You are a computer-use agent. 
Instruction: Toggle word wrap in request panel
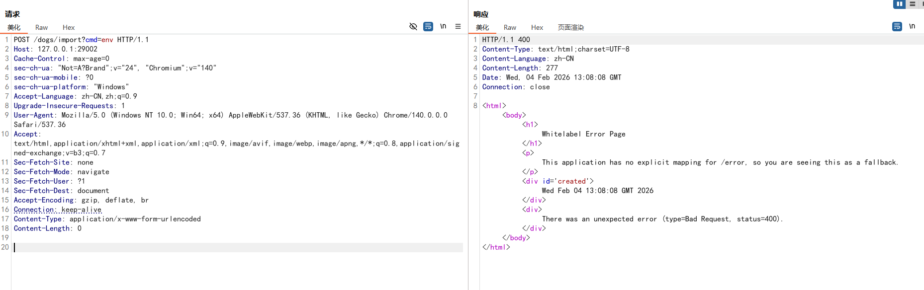[428, 26]
